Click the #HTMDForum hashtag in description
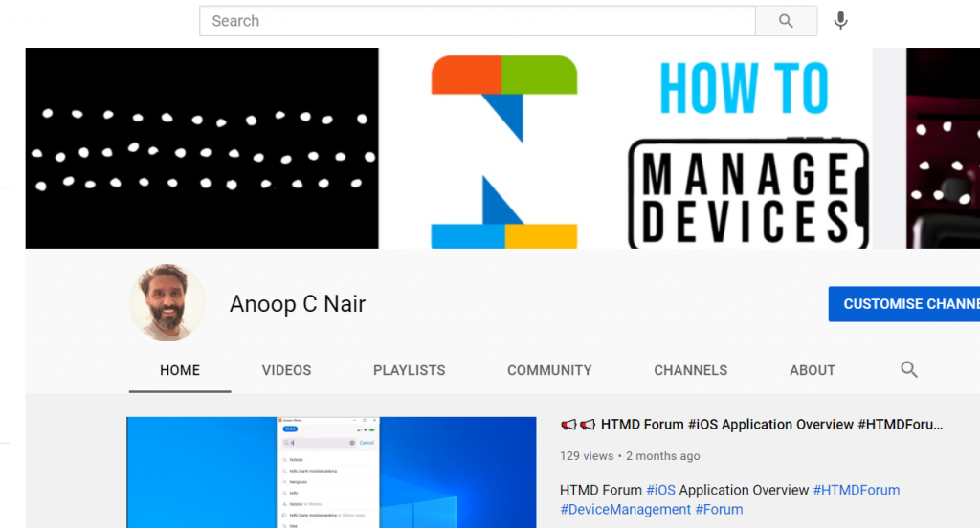 point(857,490)
